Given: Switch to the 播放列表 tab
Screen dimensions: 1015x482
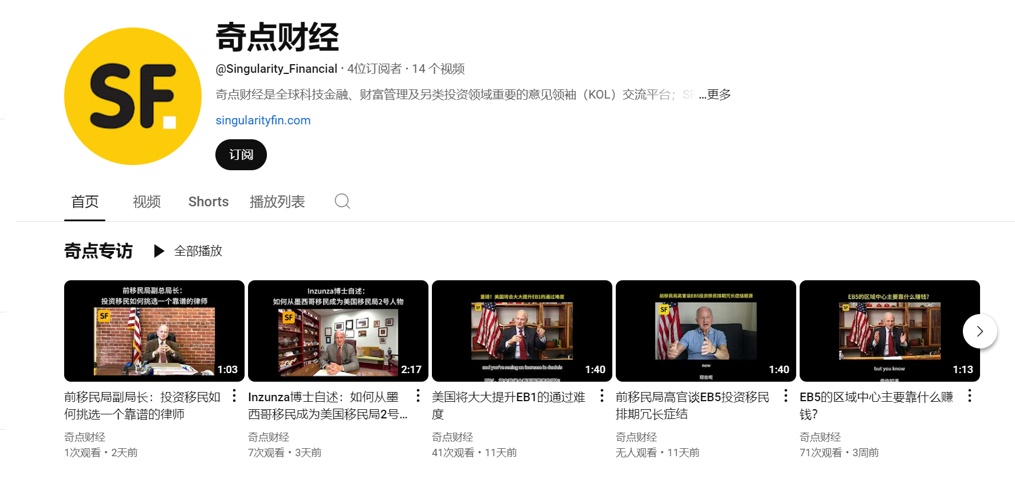Looking at the screenshot, I should pos(277,202).
